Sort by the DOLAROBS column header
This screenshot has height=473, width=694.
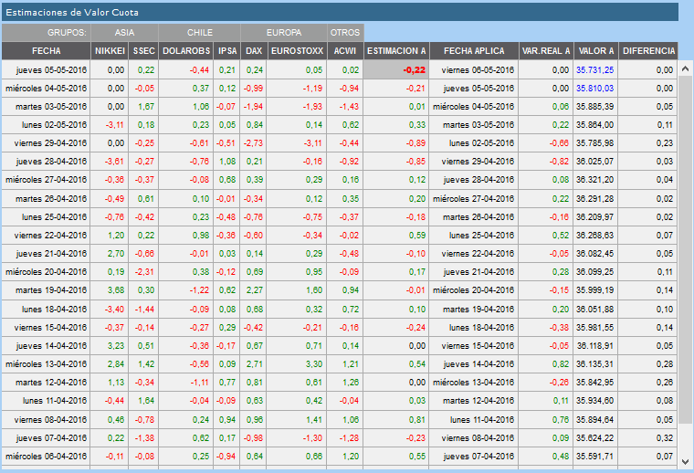point(186,51)
